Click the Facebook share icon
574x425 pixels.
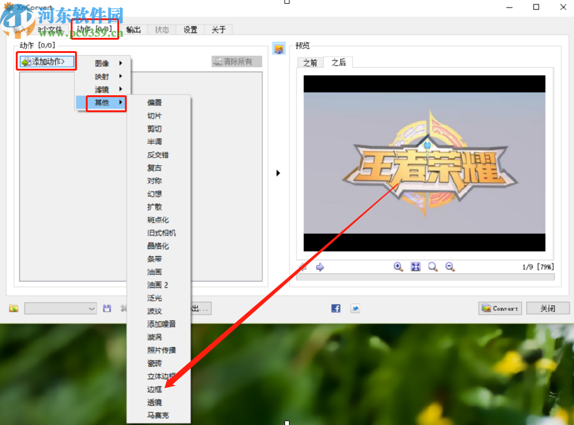[x=335, y=308]
